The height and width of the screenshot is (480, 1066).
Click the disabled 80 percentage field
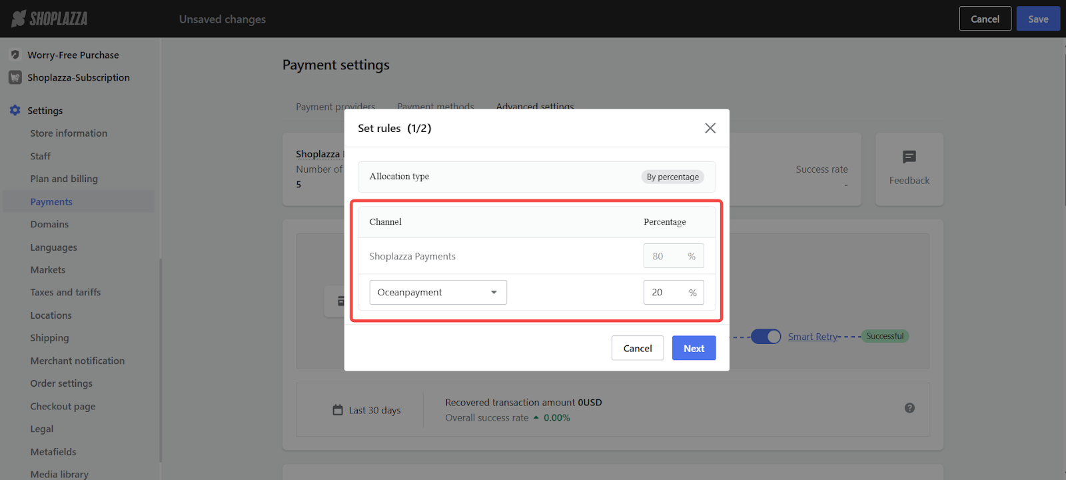674,256
